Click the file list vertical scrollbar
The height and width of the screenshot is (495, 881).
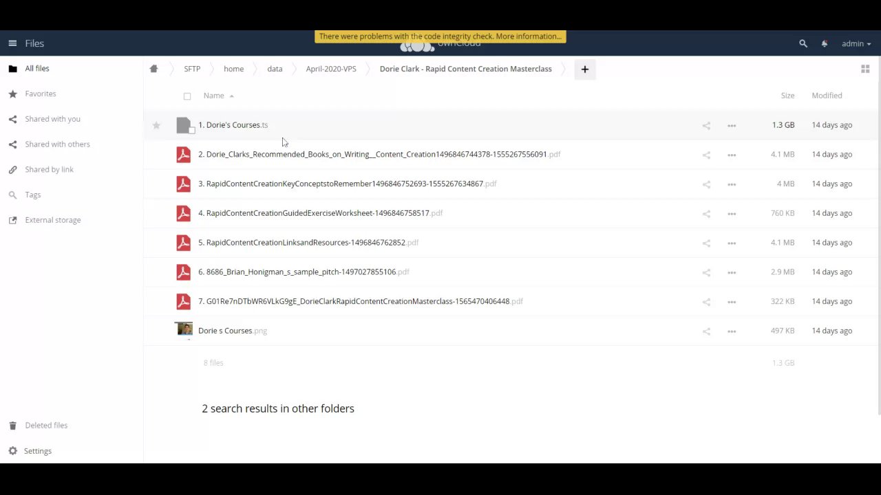pyautogui.click(x=879, y=235)
